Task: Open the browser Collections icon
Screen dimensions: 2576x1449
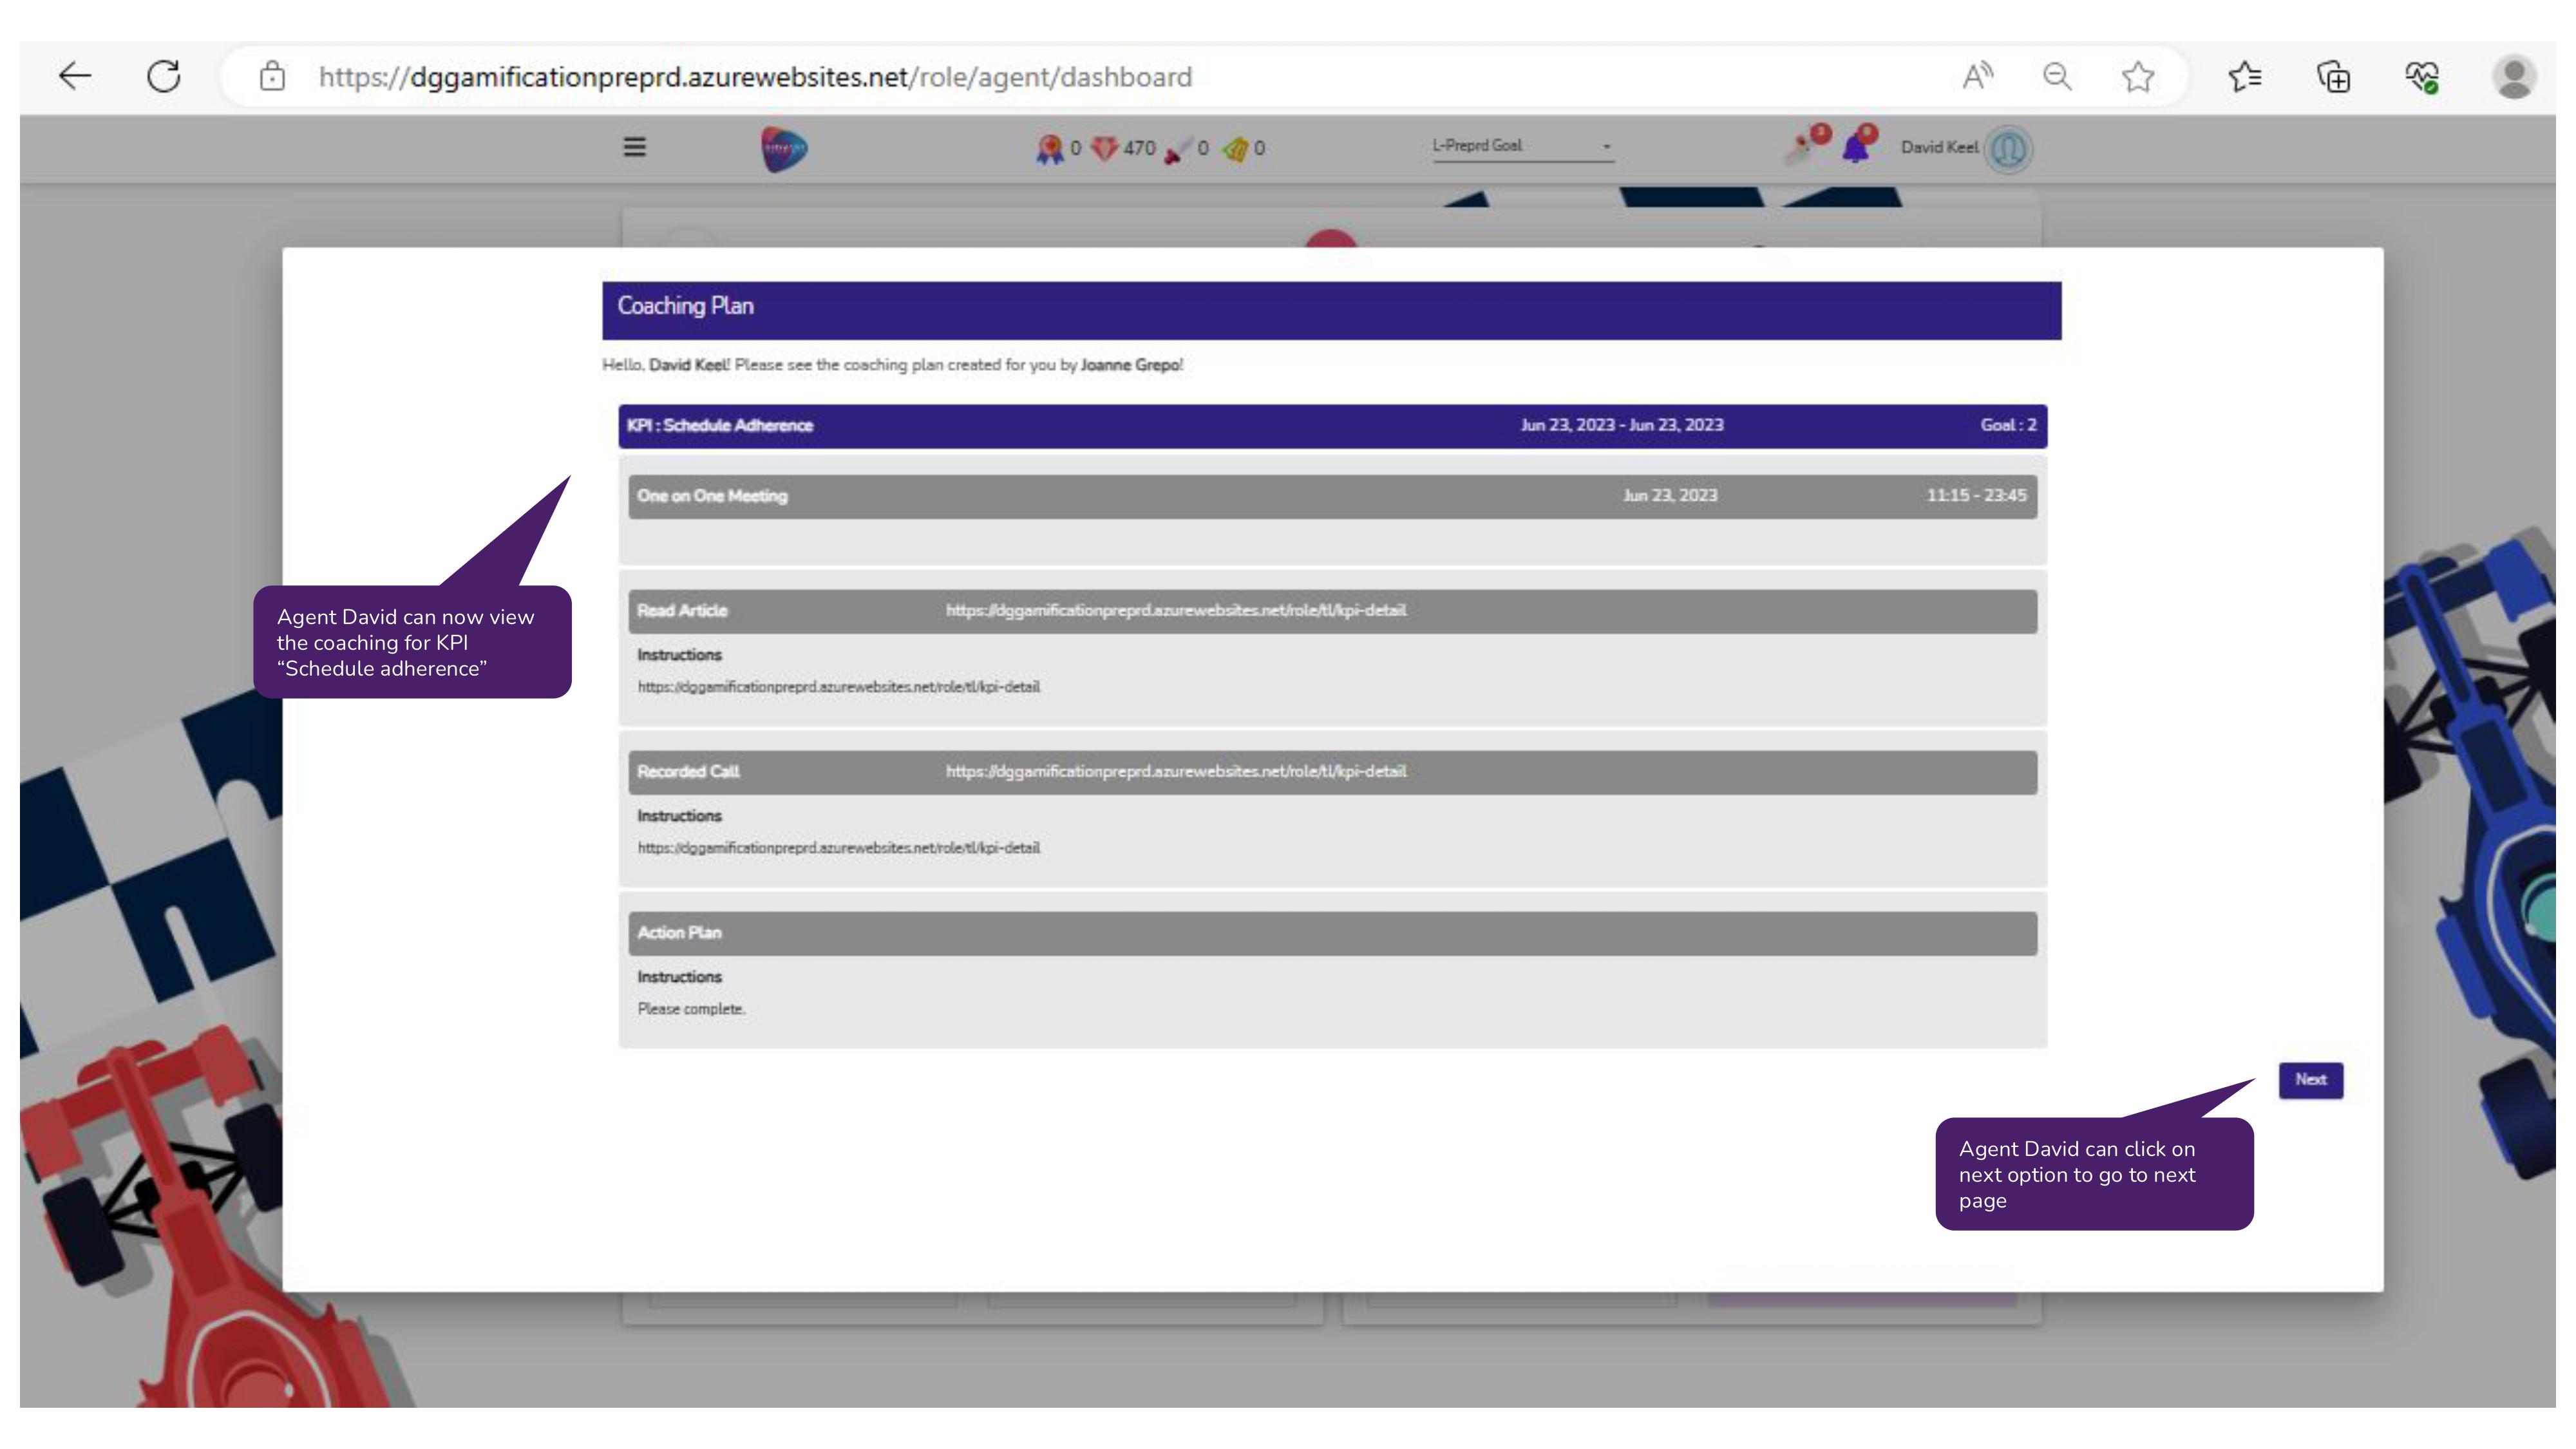Action: pos(2334,76)
